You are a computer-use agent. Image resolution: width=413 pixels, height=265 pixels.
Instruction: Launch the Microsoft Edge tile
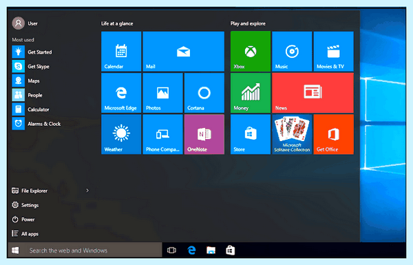click(x=121, y=93)
